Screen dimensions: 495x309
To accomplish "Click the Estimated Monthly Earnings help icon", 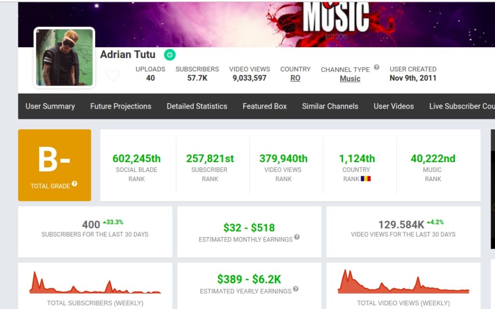I will pos(297,237).
